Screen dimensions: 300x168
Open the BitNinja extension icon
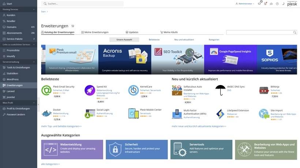tap(264, 90)
